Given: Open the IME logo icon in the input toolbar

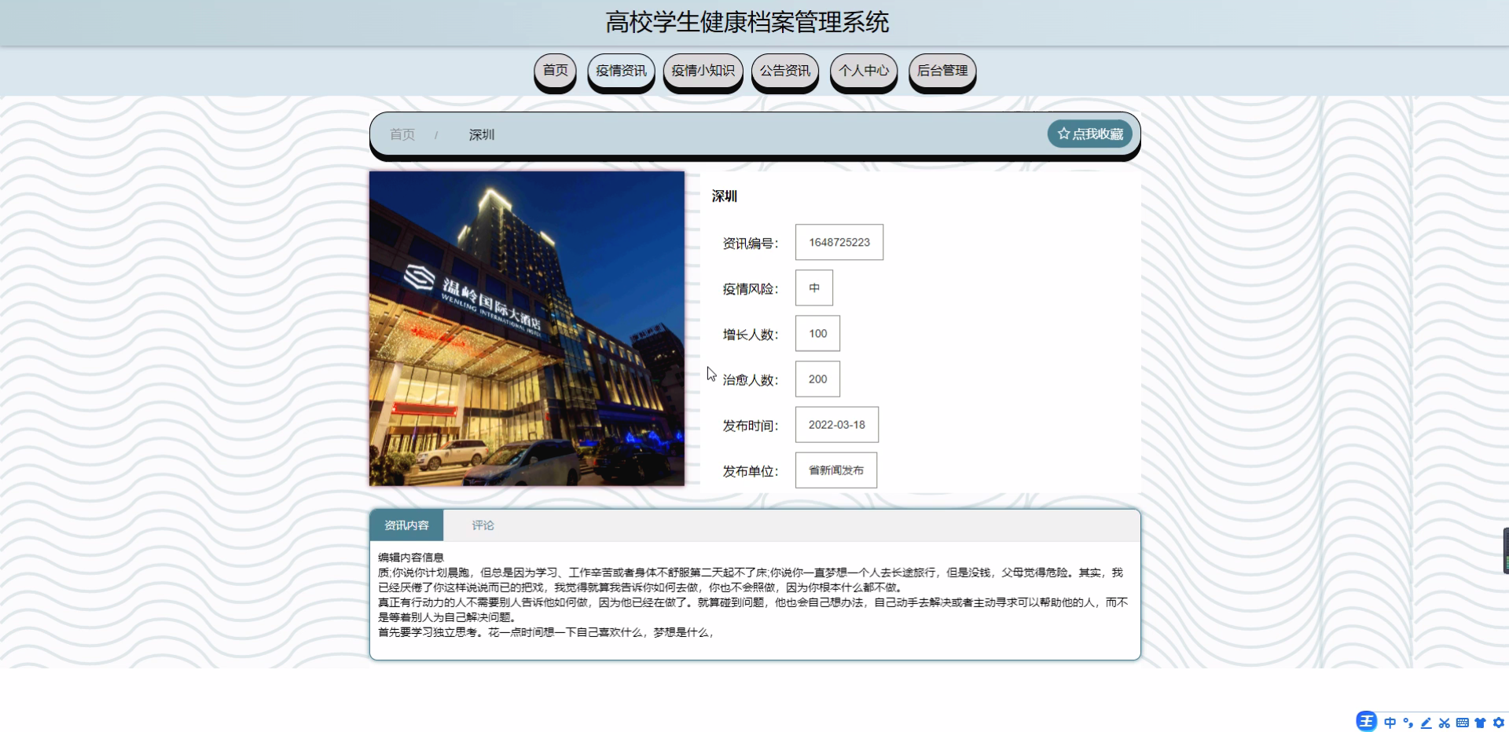Looking at the screenshot, I should tap(1367, 722).
